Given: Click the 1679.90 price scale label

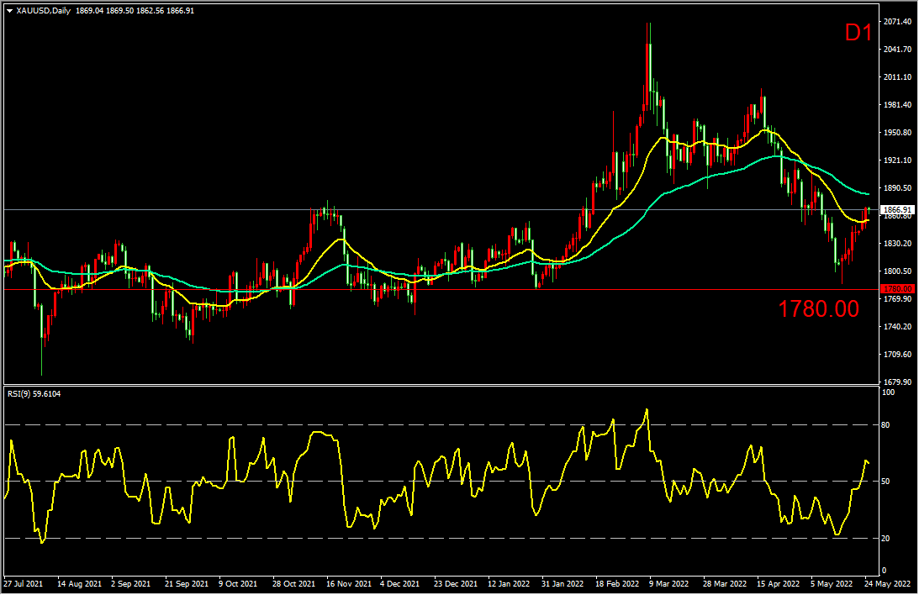Looking at the screenshot, I should [x=898, y=382].
